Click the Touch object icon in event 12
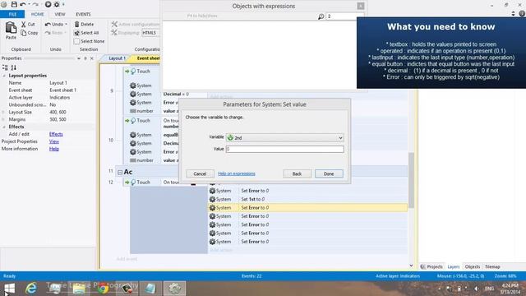The width and height of the screenshot is (526, 296). point(133,183)
